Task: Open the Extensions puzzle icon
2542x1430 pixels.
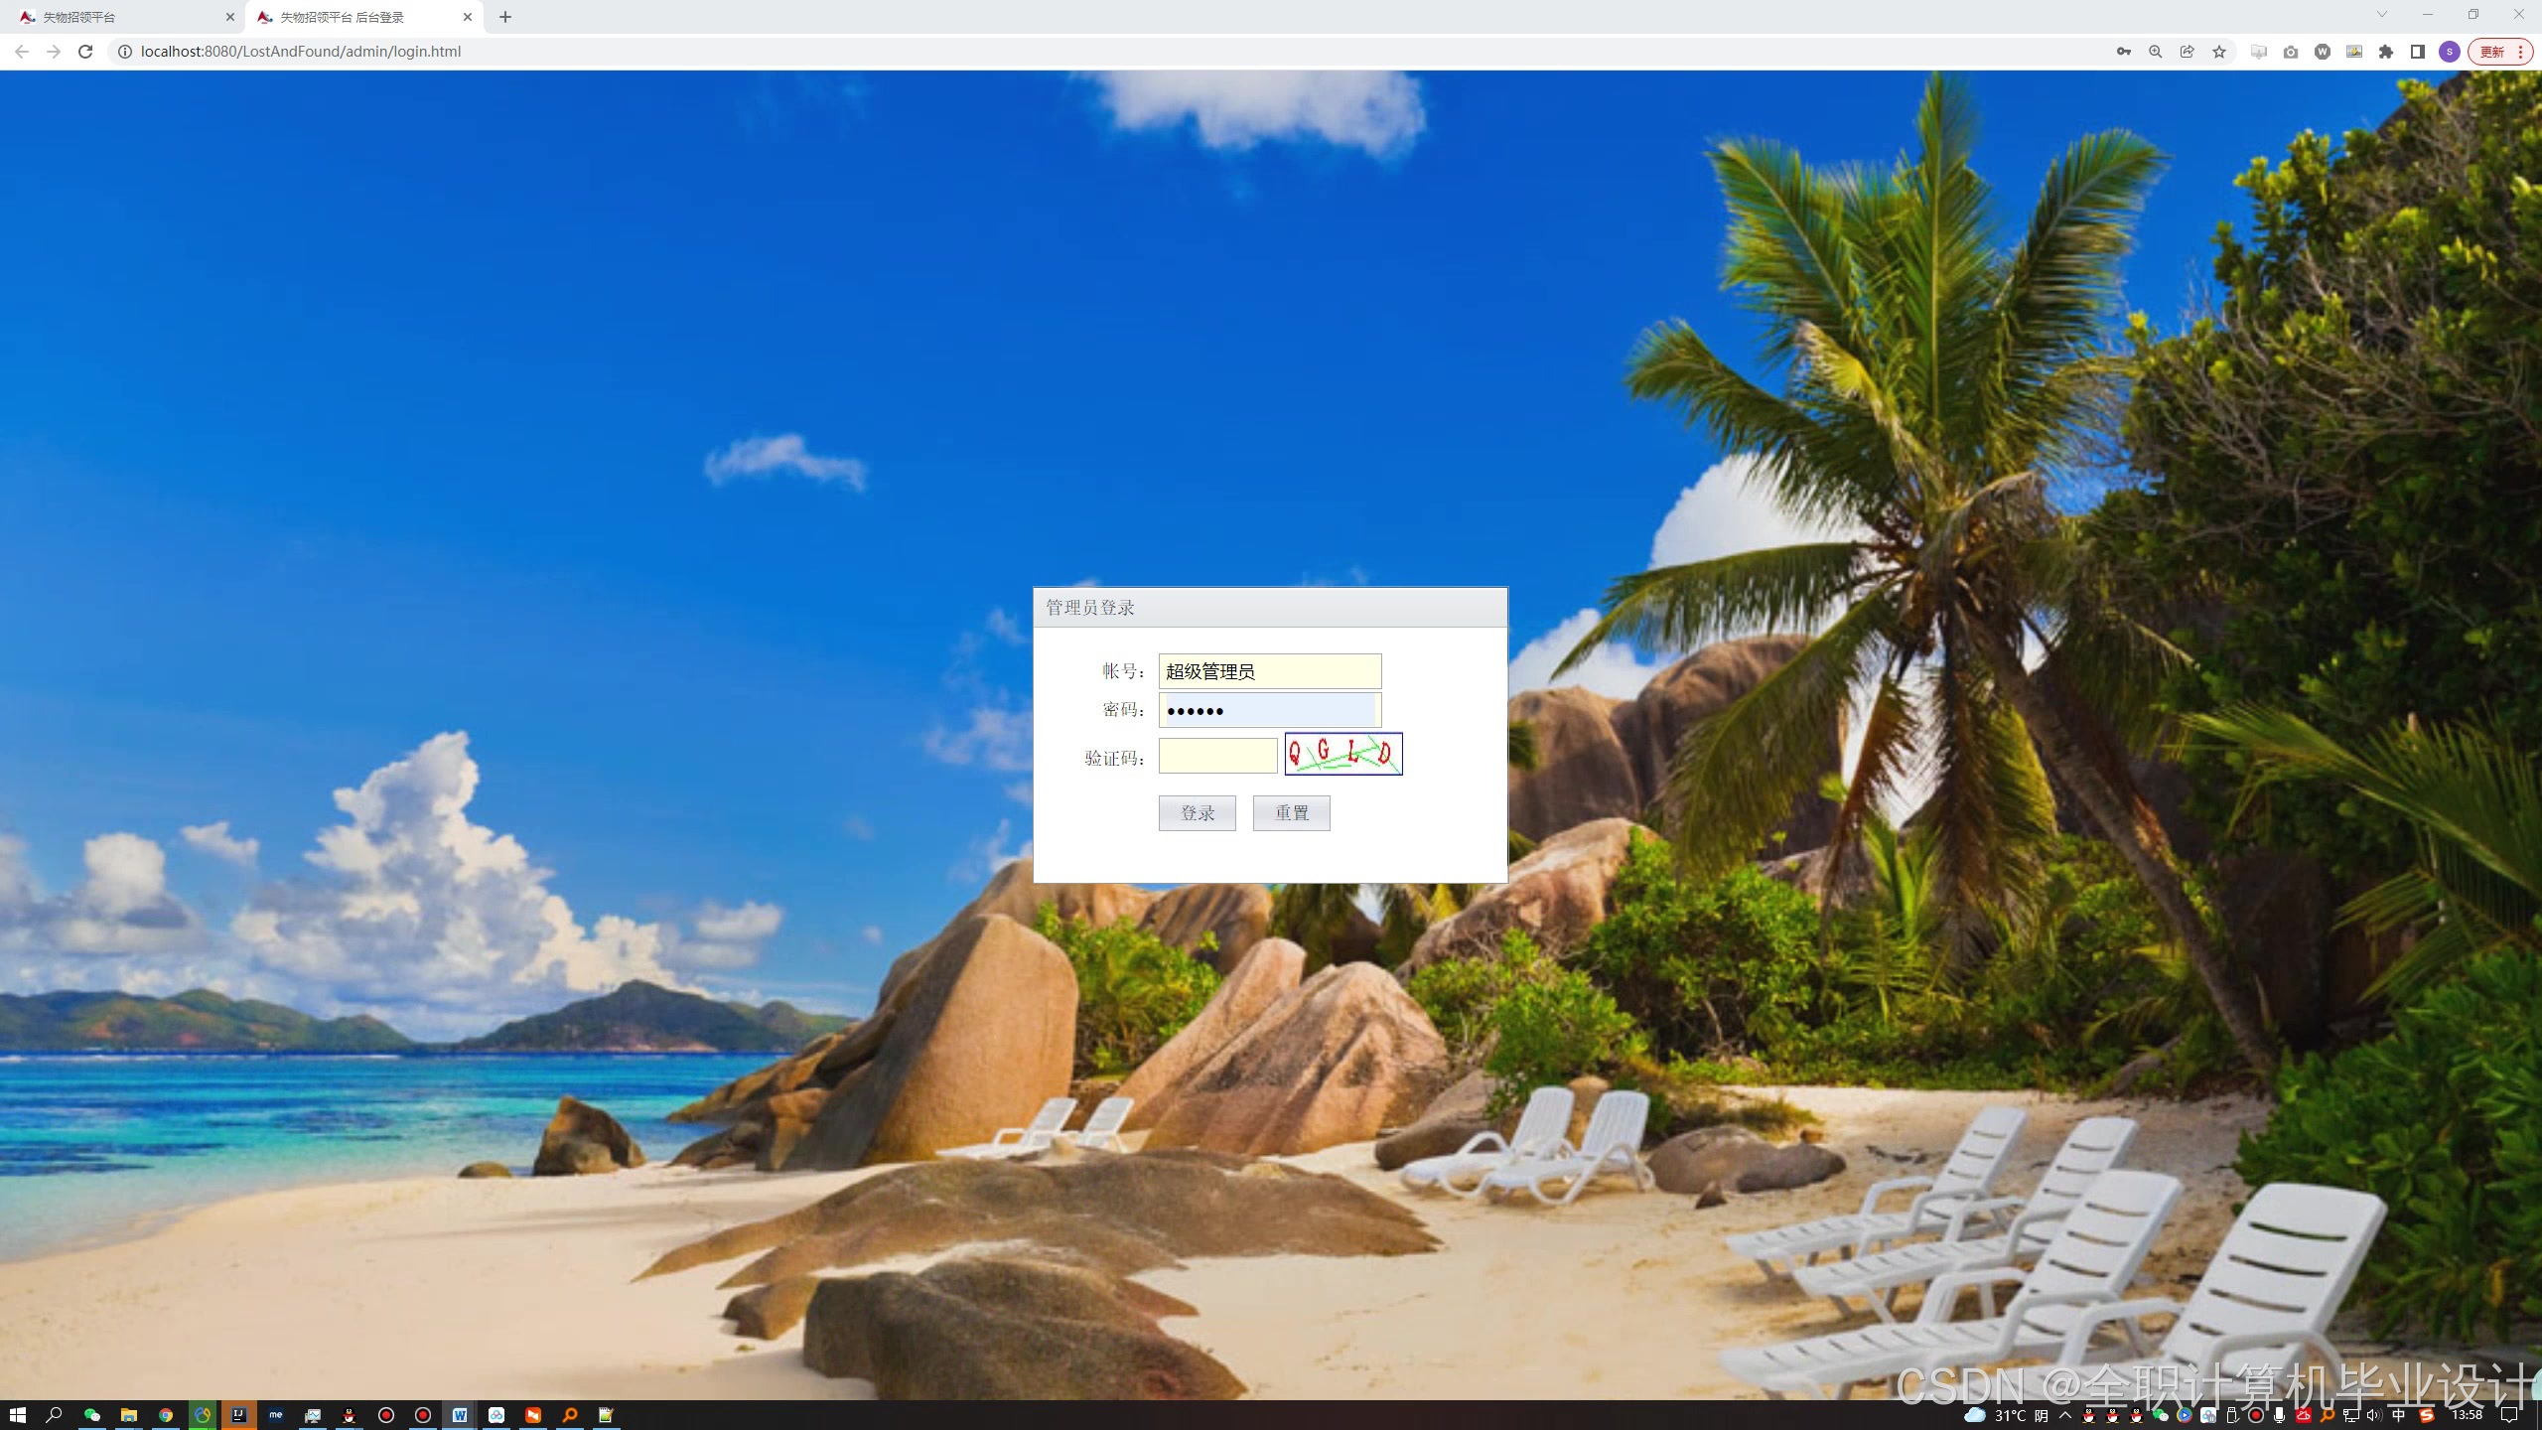Action: click(2386, 52)
